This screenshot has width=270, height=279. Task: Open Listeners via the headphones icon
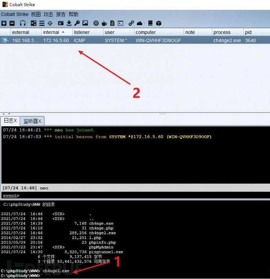23,23
